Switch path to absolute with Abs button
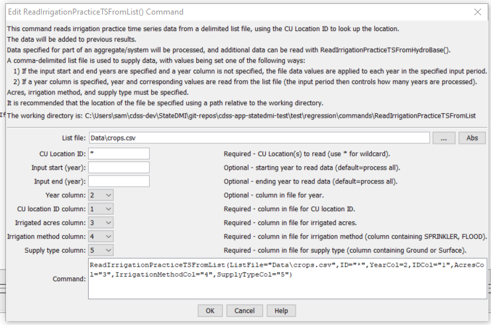This screenshot has width=491, height=325. 472,138
